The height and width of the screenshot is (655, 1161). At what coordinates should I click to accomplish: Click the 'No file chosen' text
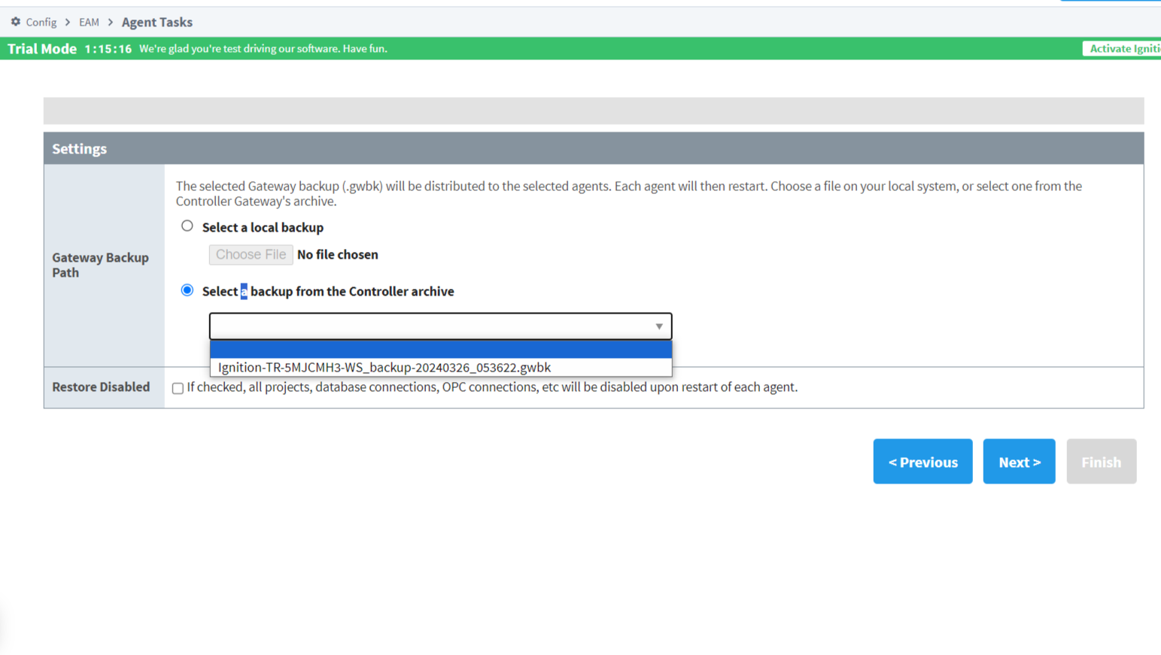pos(338,255)
